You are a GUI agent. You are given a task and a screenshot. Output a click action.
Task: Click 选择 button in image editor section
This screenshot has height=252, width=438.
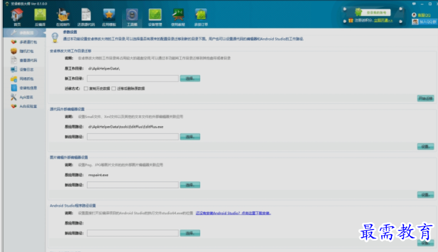190,185
